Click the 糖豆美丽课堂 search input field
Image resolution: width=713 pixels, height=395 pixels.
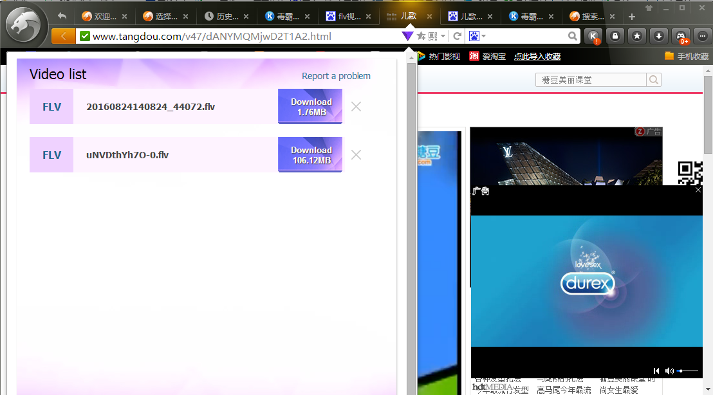click(x=590, y=80)
